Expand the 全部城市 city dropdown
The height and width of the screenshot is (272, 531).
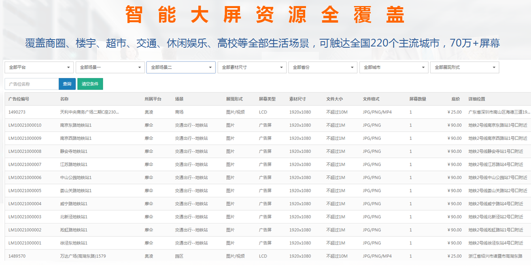[393, 67]
